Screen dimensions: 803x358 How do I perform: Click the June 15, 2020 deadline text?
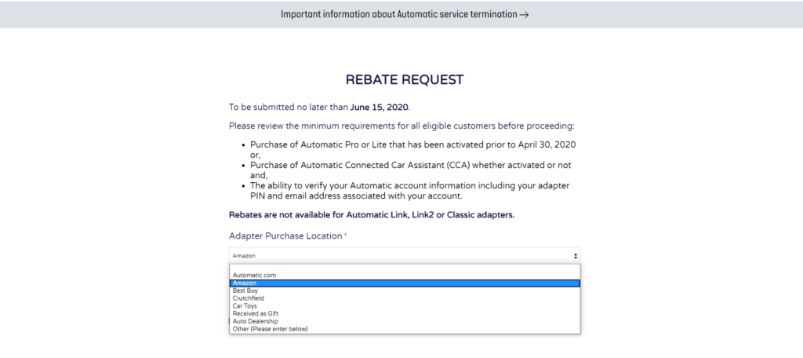click(x=380, y=108)
